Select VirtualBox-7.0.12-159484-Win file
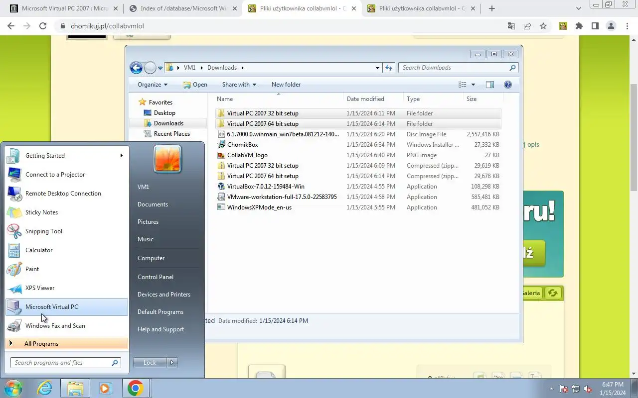 (359, 187)
